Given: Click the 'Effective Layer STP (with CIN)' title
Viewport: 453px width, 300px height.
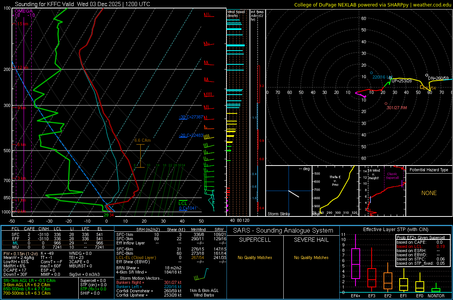Looking at the screenshot, I should point(395,230).
